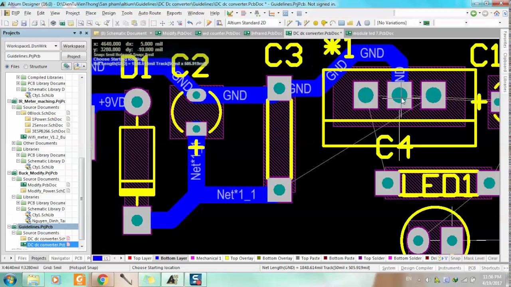The height and width of the screenshot is (287, 511).
Task: Switch to the Modify.PcbDoc tab
Action: tap(174, 33)
